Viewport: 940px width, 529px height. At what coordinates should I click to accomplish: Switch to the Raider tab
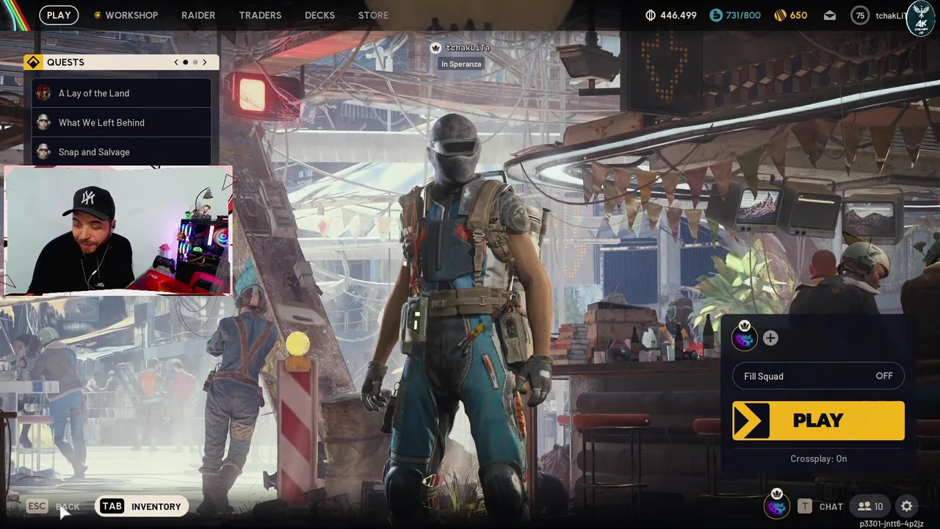tap(198, 15)
